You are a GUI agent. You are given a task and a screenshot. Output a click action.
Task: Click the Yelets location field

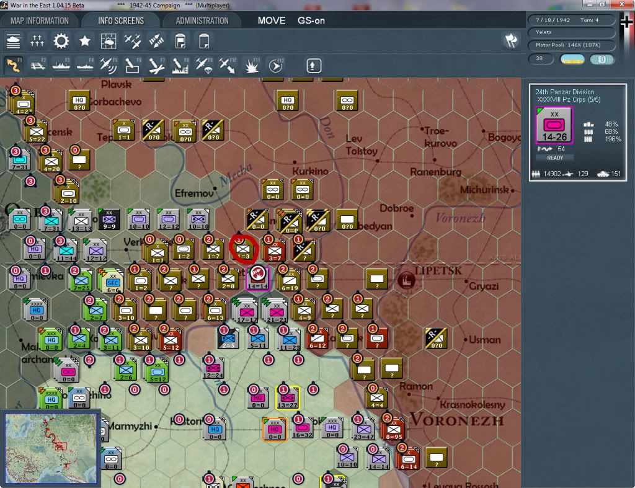click(571, 32)
